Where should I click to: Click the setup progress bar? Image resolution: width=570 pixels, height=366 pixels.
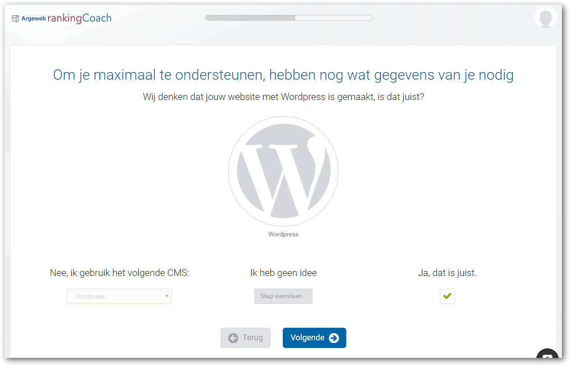click(289, 18)
